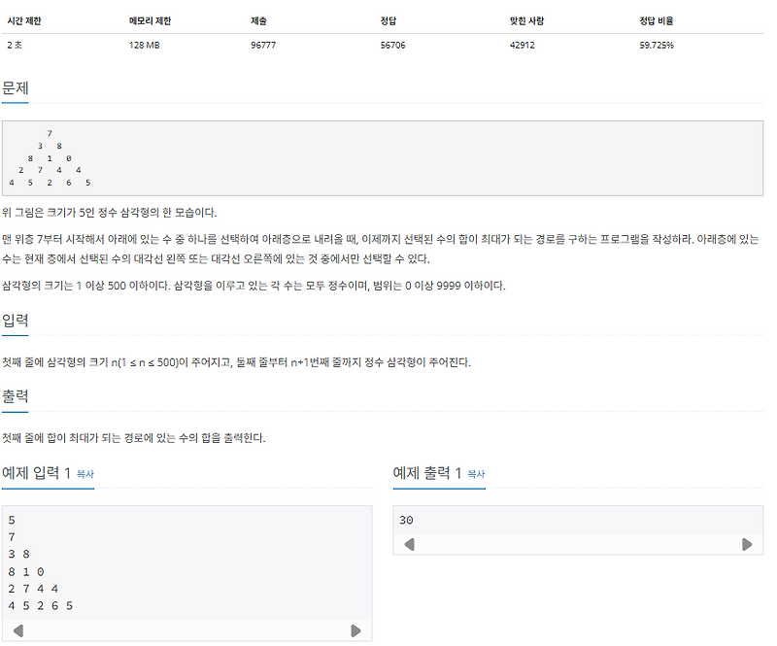The width and height of the screenshot is (777, 646).
Task: Click the 59.725% acceptance rate value
Action: pyautogui.click(x=658, y=44)
